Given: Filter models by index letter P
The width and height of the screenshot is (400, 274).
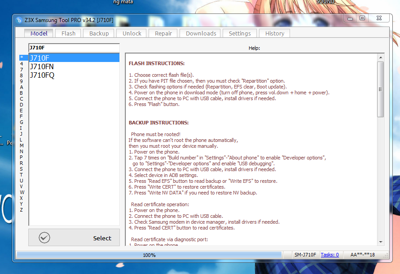Looking at the screenshot, I should tap(22, 157).
